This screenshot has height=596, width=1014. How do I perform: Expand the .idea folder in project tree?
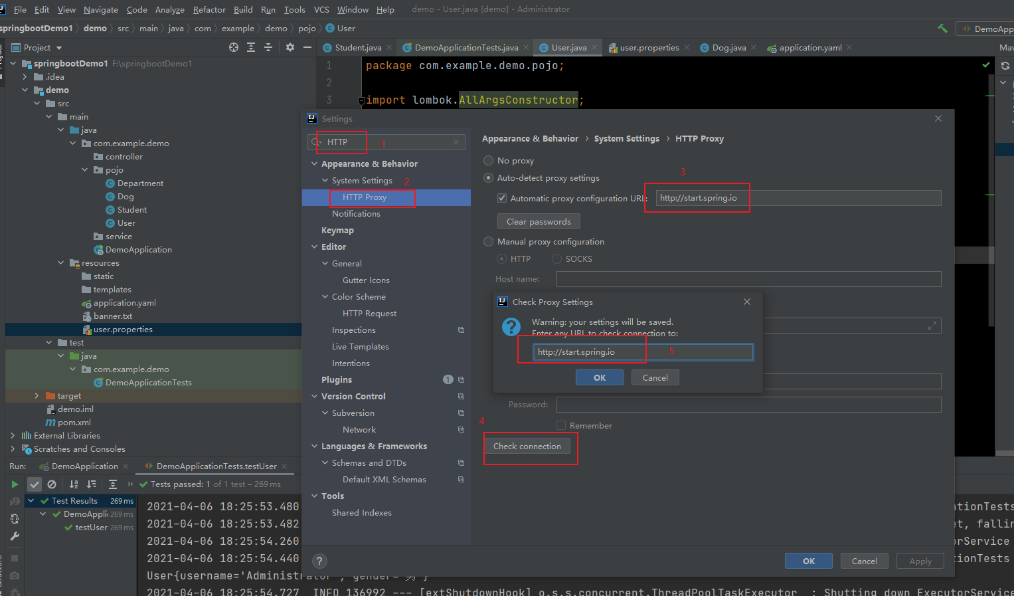point(25,77)
